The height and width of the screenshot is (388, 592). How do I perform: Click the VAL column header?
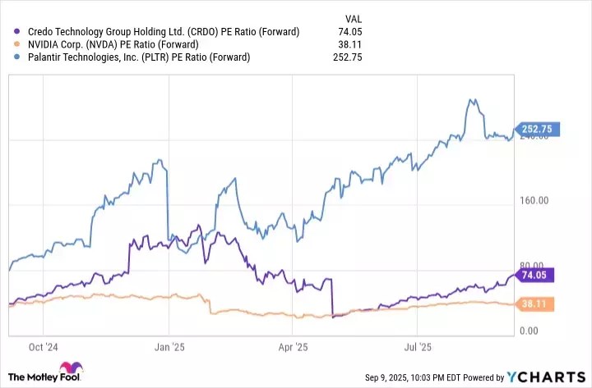click(351, 17)
